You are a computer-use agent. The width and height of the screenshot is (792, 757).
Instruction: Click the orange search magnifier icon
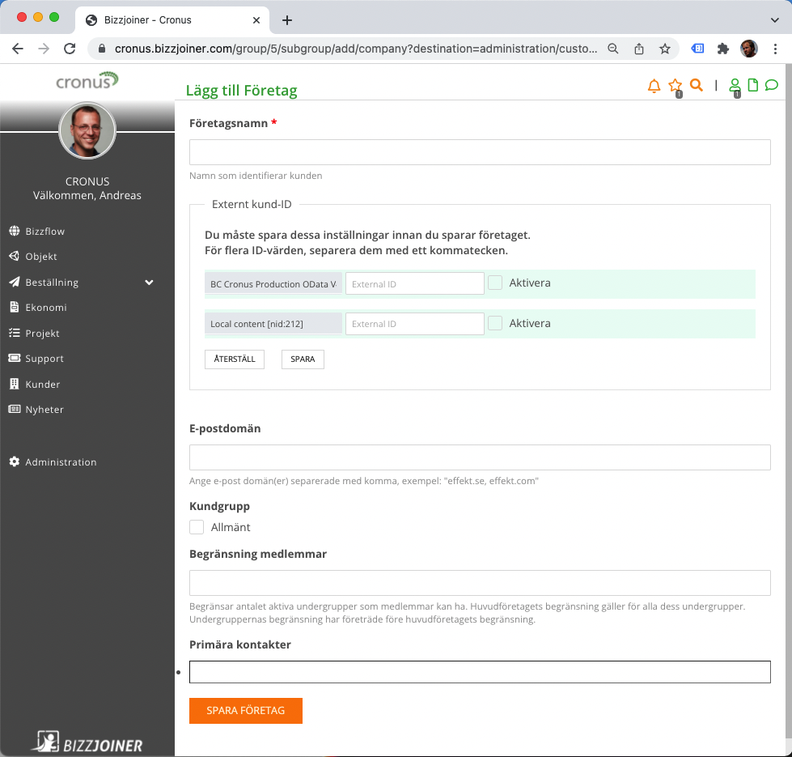[x=696, y=85]
